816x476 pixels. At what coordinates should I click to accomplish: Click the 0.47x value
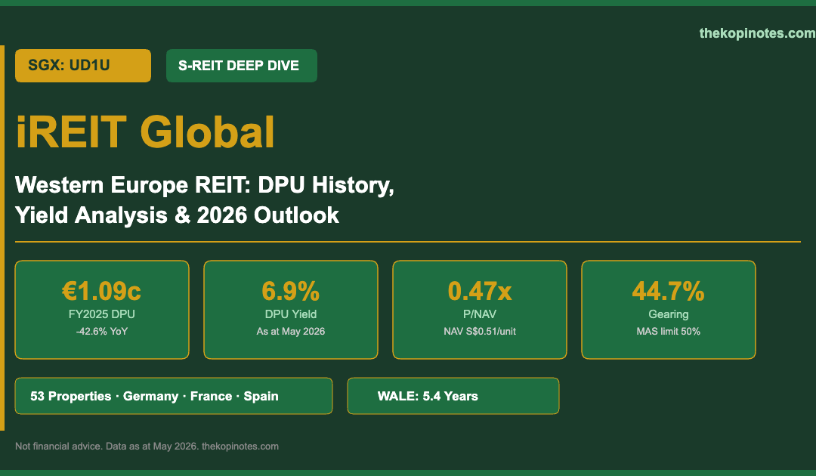point(480,291)
